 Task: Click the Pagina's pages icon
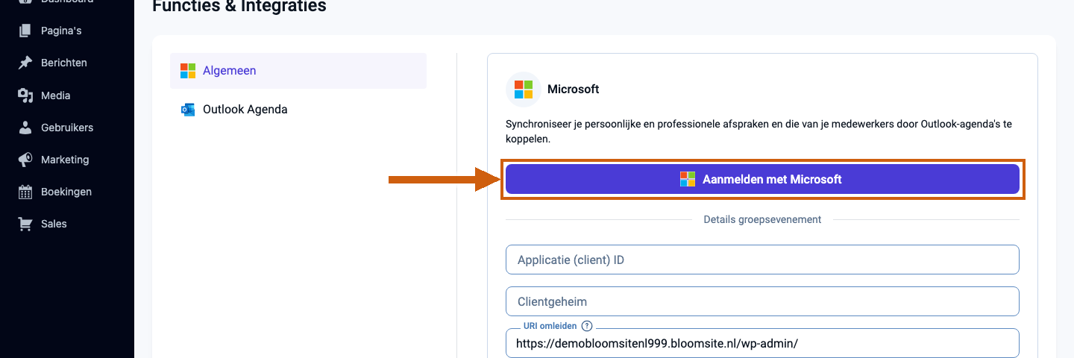coord(25,31)
